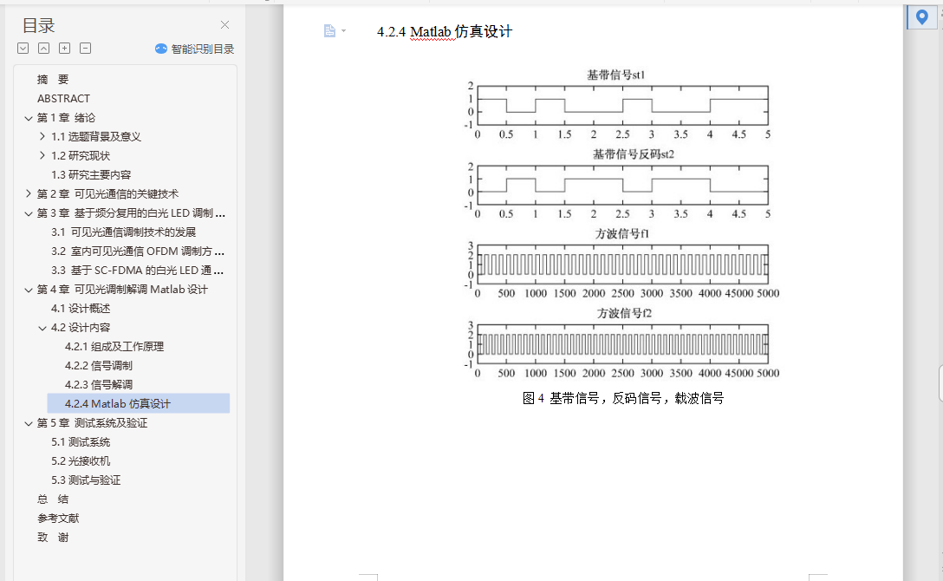Click the blue 智能识别目录 robot icon
This screenshot has height=581, width=943.
click(x=160, y=49)
